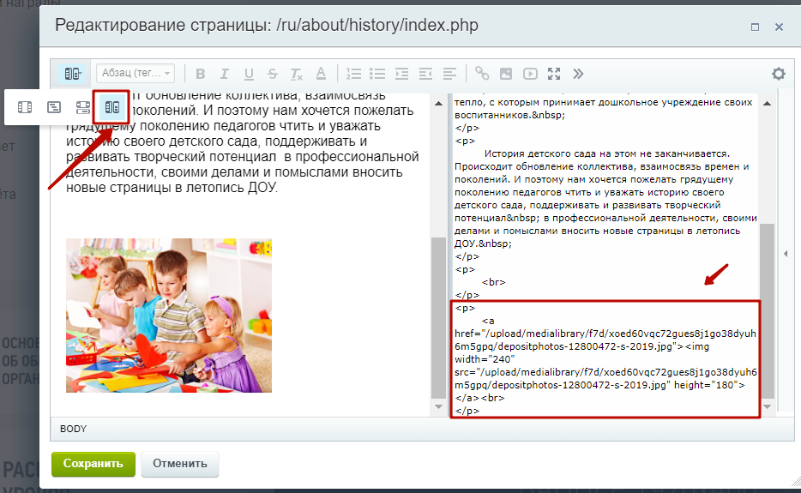This screenshot has width=801, height=493.
Task: Open the paragraph style dropdown
Action: (136, 74)
